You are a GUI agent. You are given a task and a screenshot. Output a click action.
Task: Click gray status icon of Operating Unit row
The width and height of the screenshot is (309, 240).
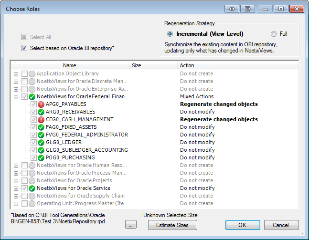32,204
